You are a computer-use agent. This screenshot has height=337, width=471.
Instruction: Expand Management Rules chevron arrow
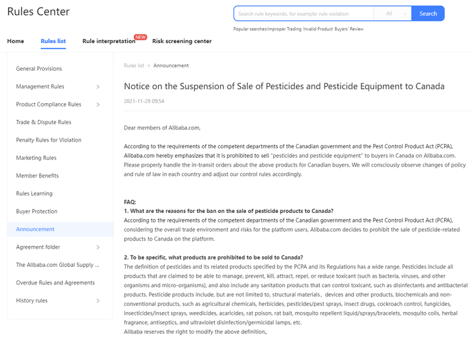98,86
